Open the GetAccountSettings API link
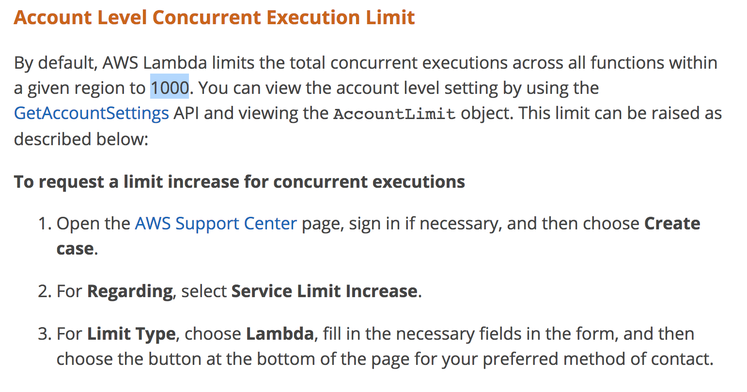747x392 pixels. pyautogui.click(x=91, y=113)
